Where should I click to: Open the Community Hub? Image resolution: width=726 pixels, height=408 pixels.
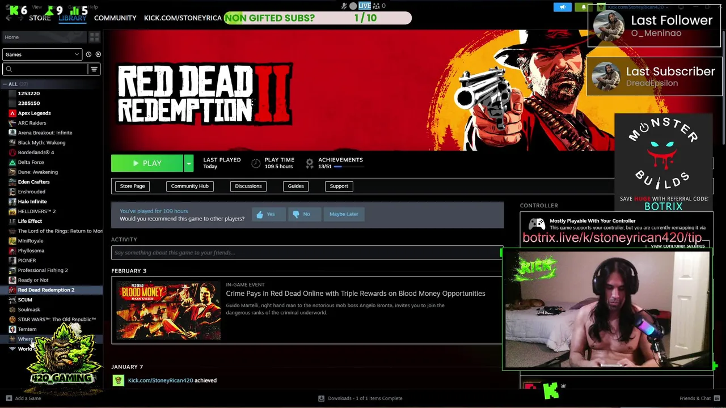(x=190, y=186)
